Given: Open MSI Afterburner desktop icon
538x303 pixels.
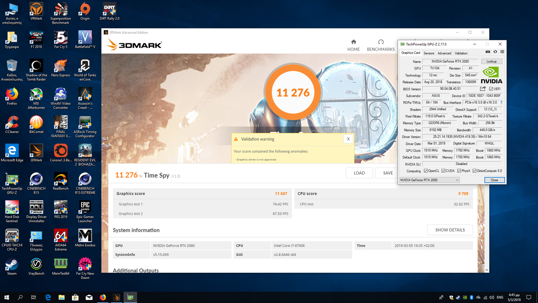Looking at the screenshot, I should 36,98.
